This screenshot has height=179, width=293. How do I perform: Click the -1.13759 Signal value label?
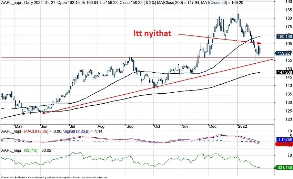pos(285,140)
